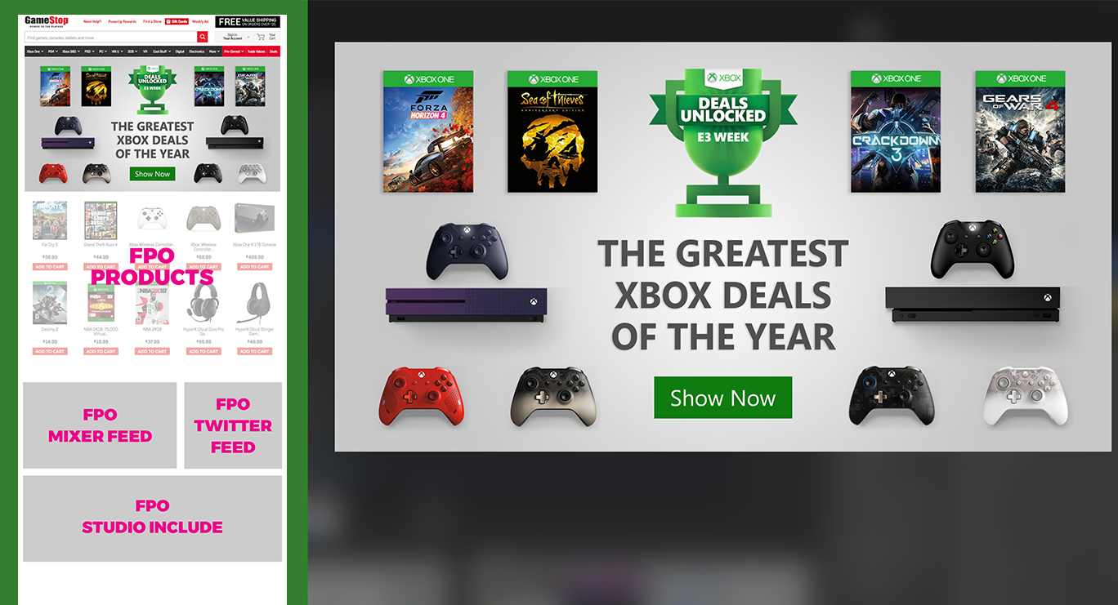Click the GameStop logo
The image size is (1118, 605).
pyautogui.click(x=47, y=21)
